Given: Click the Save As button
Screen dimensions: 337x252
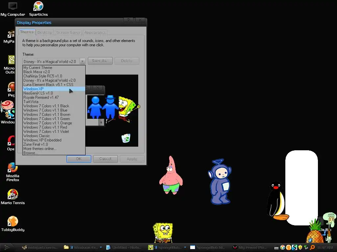Looking at the screenshot, I should tap(100, 61).
